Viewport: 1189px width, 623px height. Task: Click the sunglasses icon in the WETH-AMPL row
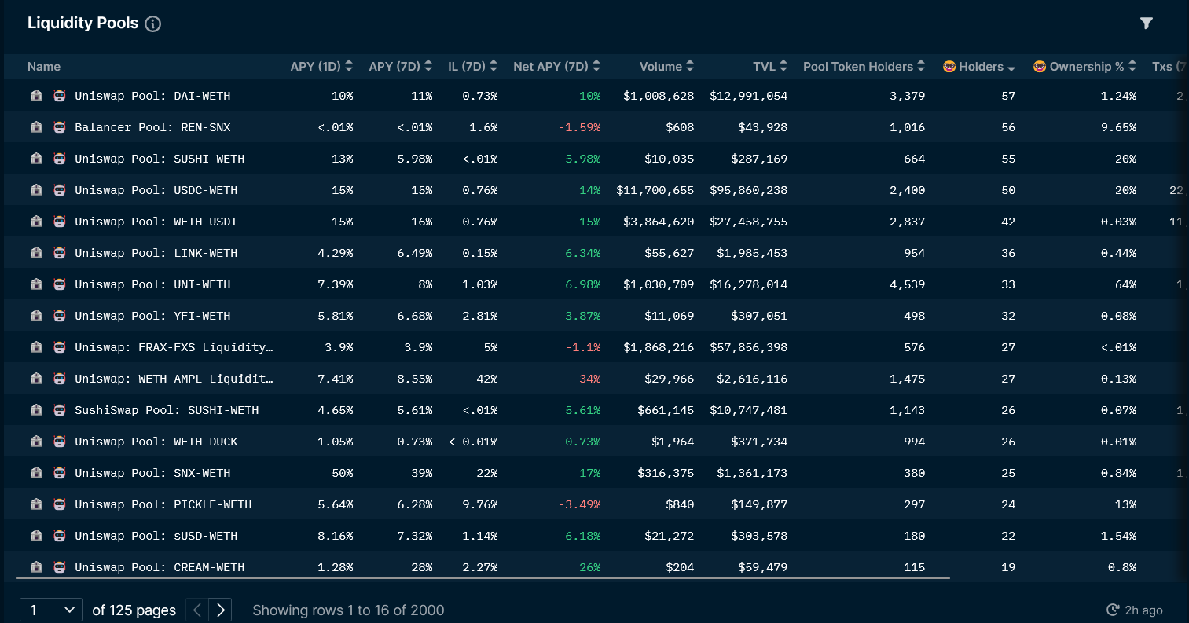tap(60, 379)
